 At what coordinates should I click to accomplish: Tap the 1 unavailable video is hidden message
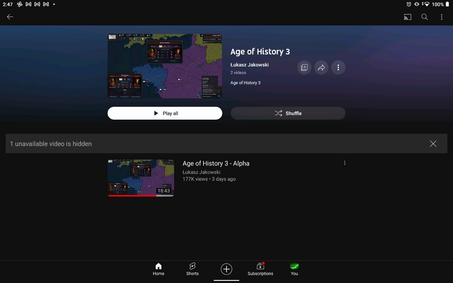tap(51, 144)
